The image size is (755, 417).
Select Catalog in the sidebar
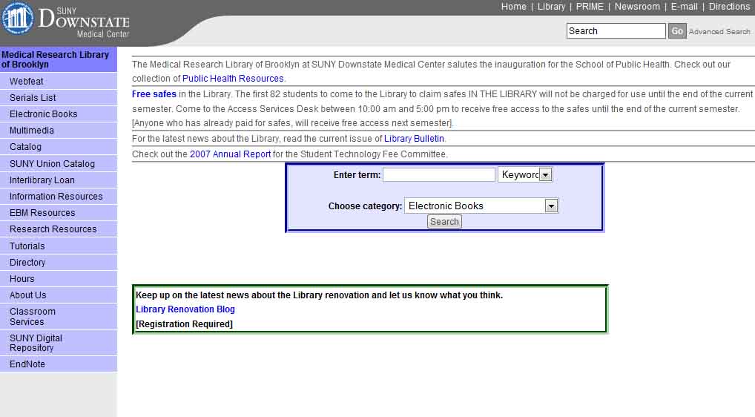point(59,147)
